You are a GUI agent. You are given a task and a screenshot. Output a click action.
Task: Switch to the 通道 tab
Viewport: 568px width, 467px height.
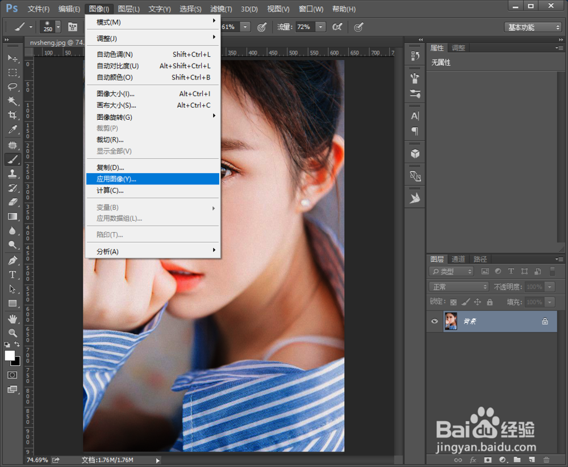tap(458, 259)
